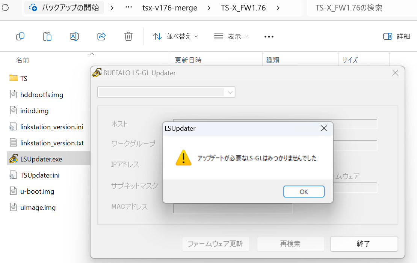Expand chevron after tsx-v176-merge breadcrumb
The image size is (417, 263).
point(209,8)
